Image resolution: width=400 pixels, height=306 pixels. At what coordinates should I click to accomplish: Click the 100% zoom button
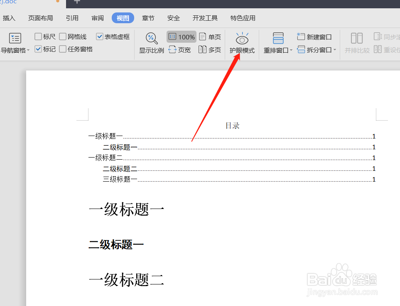point(181,36)
